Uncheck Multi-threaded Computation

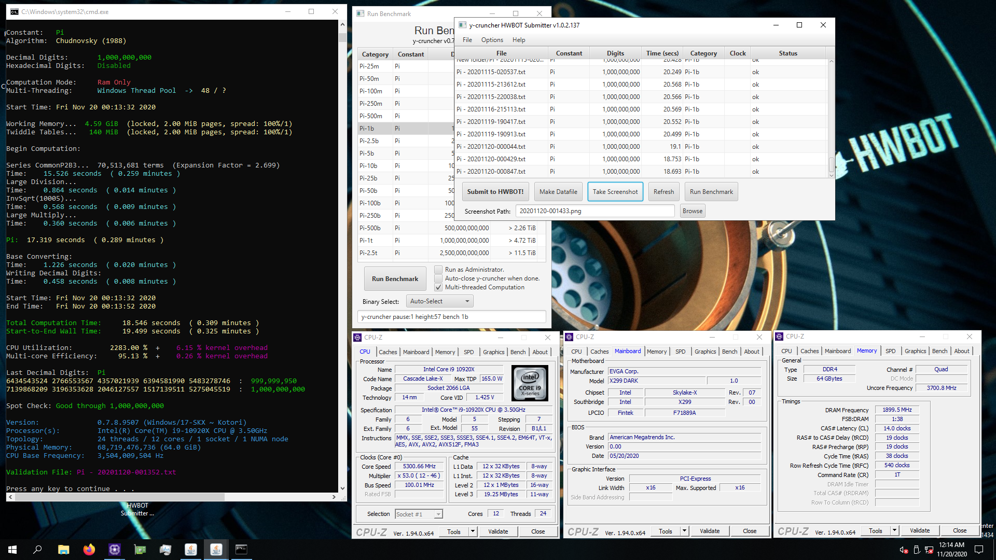438,287
